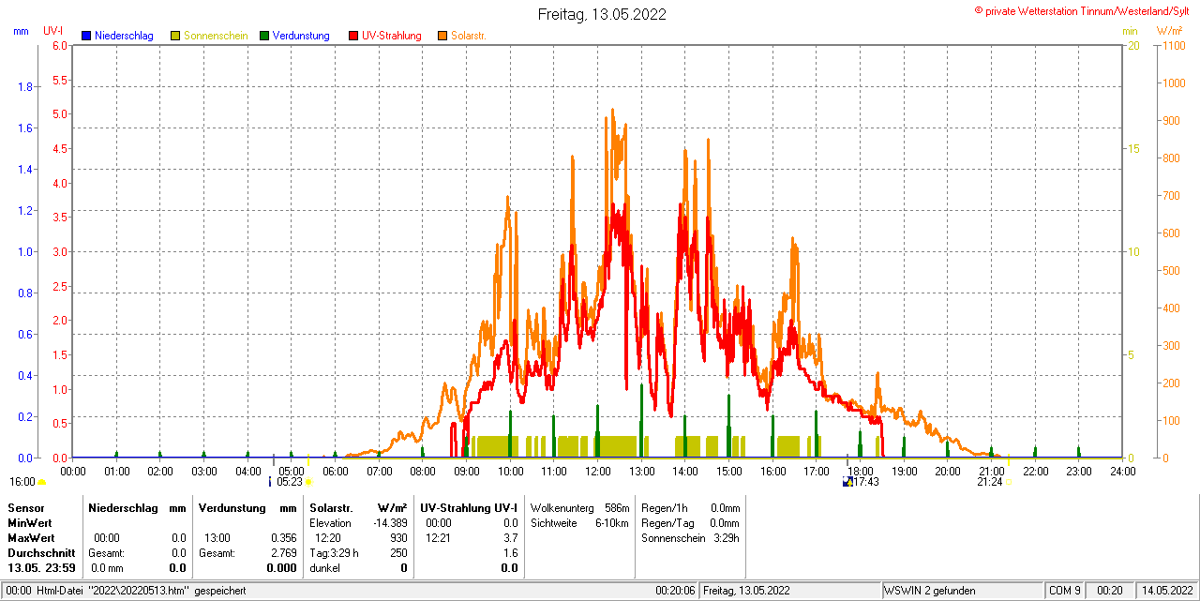Click the 12:00 tick on the time axis
The image size is (1200, 601).
click(597, 471)
